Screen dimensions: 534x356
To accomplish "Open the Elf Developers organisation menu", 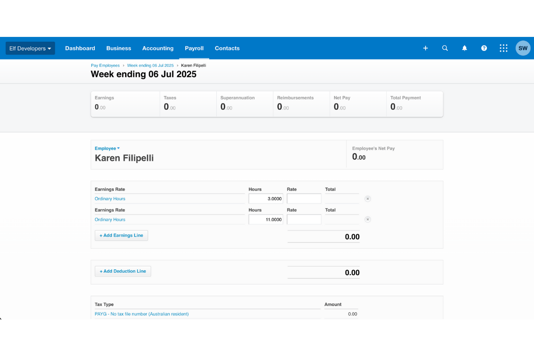I will [30, 48].
